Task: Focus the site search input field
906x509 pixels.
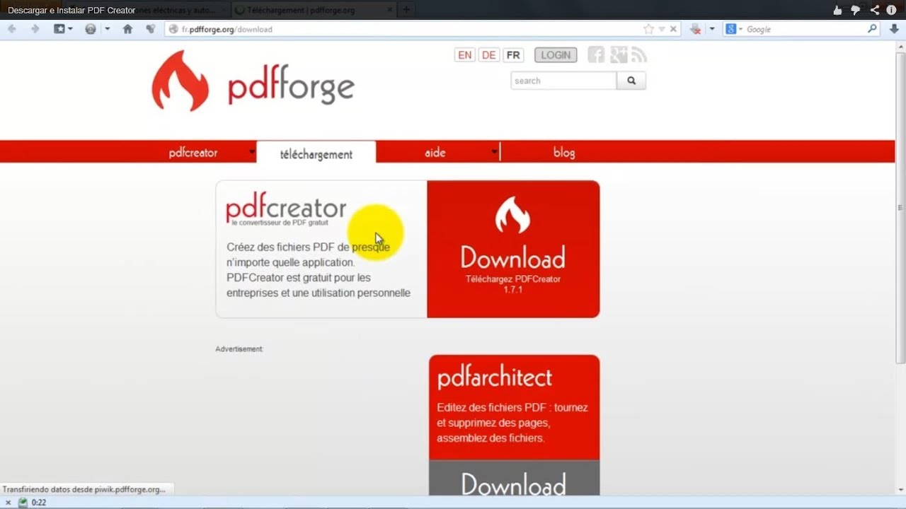Action: tap(563, 81)
